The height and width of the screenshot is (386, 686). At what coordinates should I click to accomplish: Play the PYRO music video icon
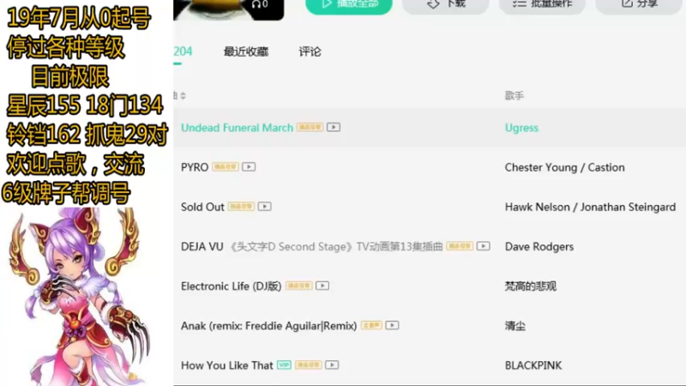[x=249, y=166]
